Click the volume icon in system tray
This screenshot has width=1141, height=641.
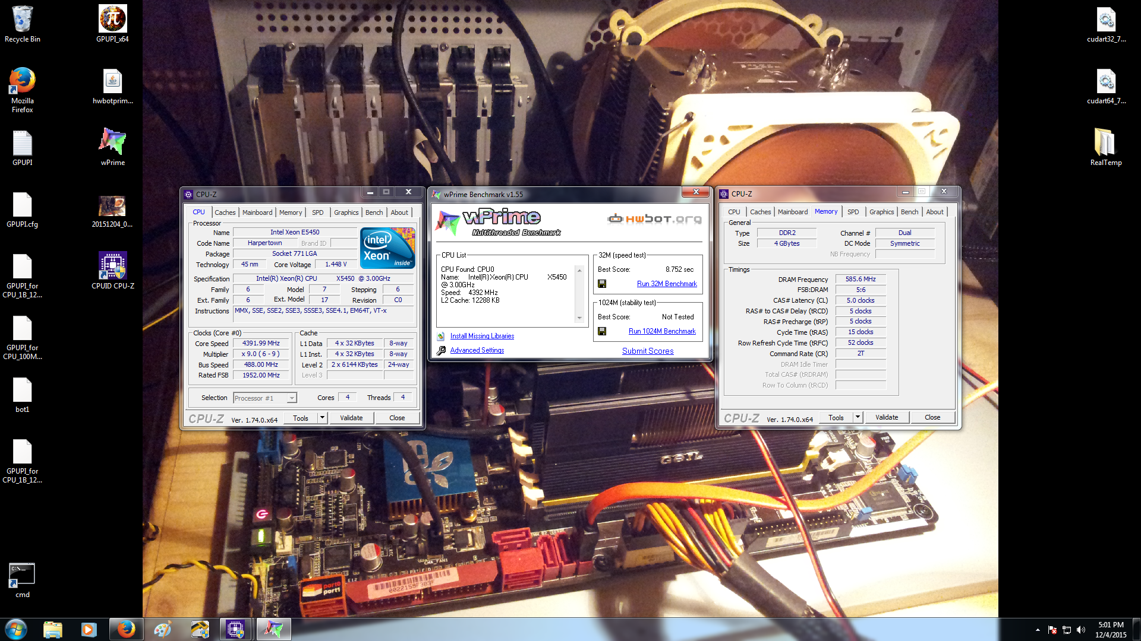pos(1081,630)
